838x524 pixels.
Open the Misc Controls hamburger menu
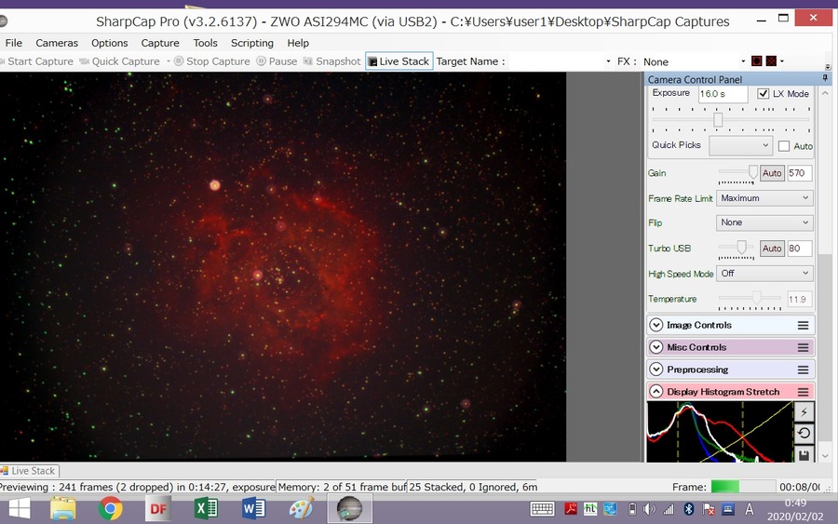click(803, 348)
